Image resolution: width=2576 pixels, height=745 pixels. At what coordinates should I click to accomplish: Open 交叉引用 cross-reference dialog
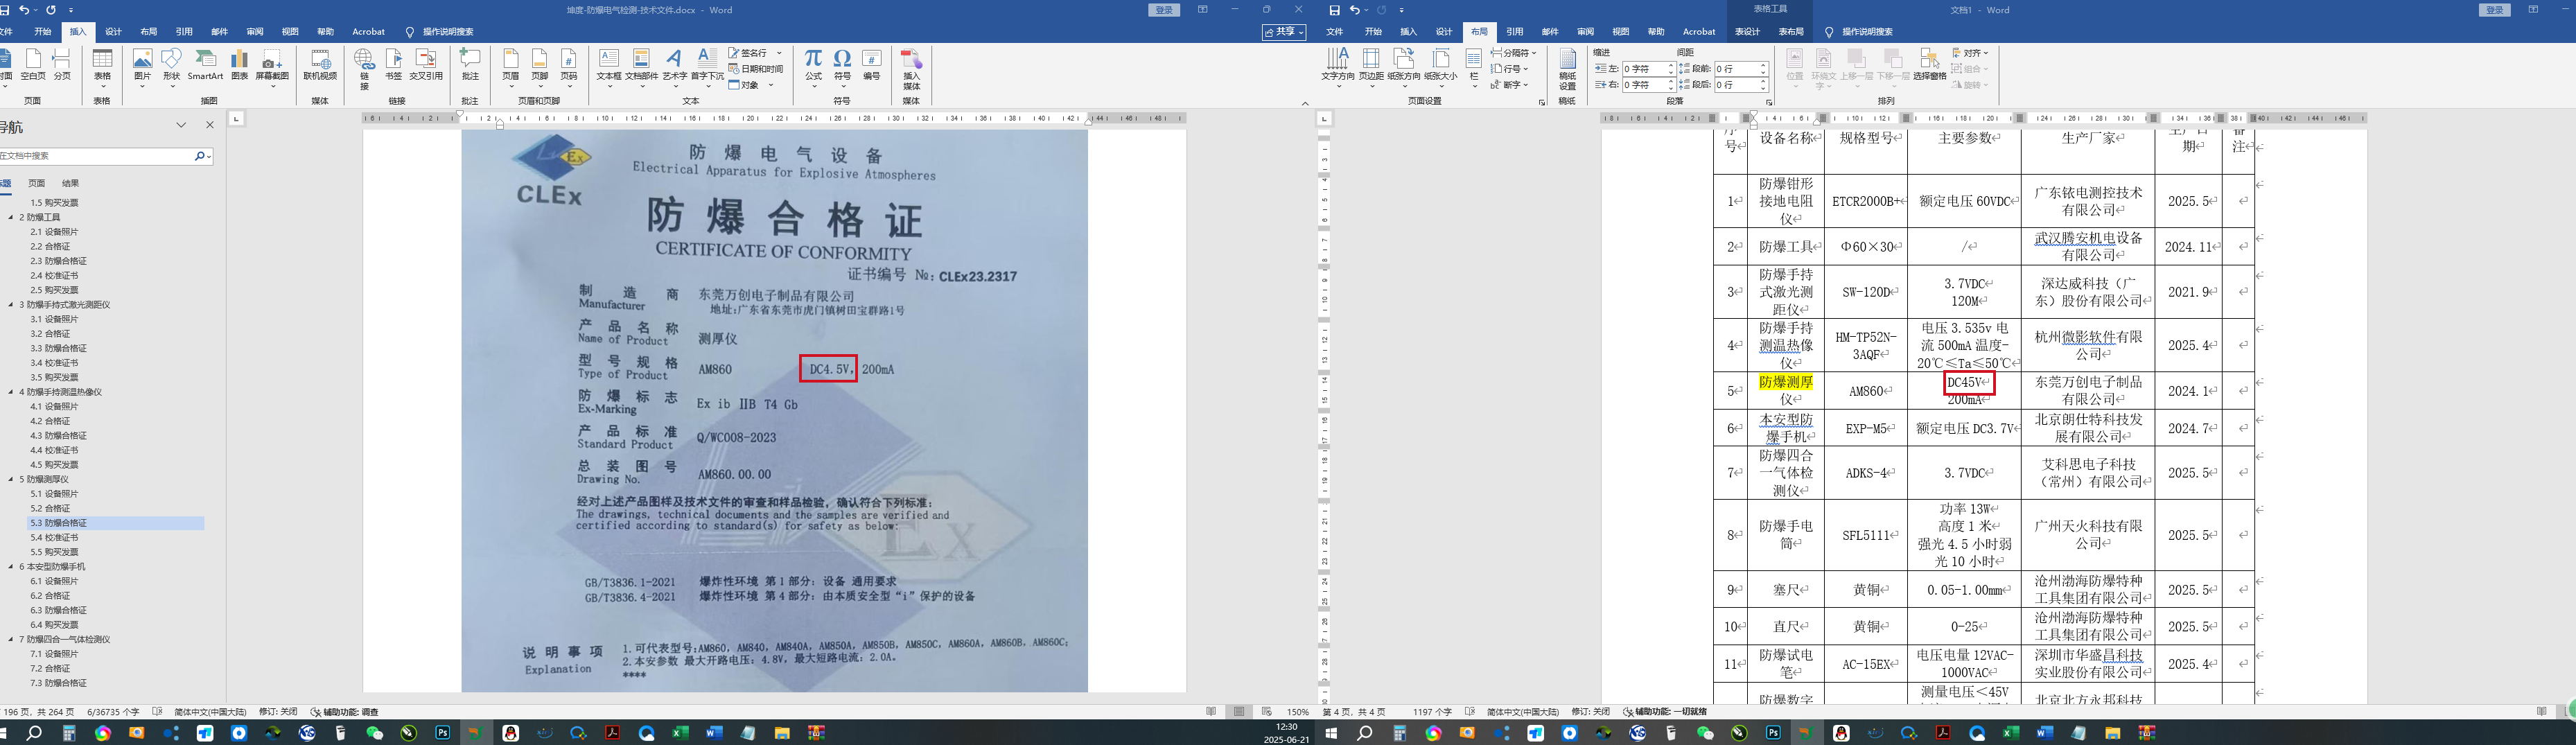pos(426,65)
